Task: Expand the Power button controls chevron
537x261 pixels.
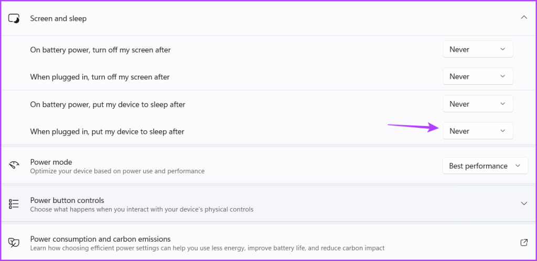Action: point(524,203)
